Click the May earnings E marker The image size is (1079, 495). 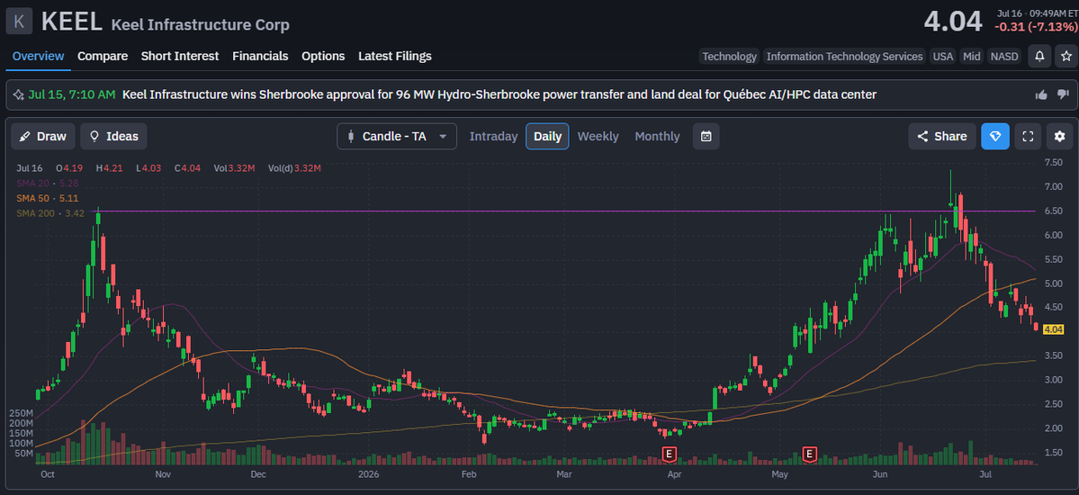pyautogui.click(x=810, y=454)
